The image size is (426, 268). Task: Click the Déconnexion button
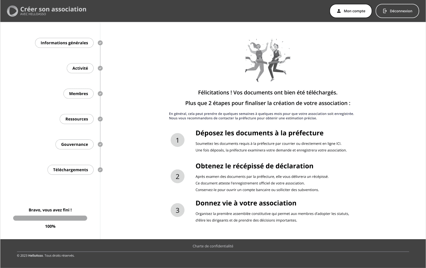click(397, 11)
